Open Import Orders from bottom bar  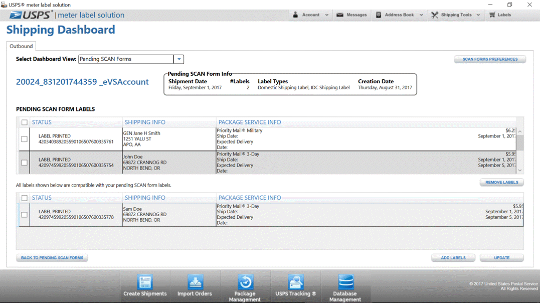[x=195, y=285]
